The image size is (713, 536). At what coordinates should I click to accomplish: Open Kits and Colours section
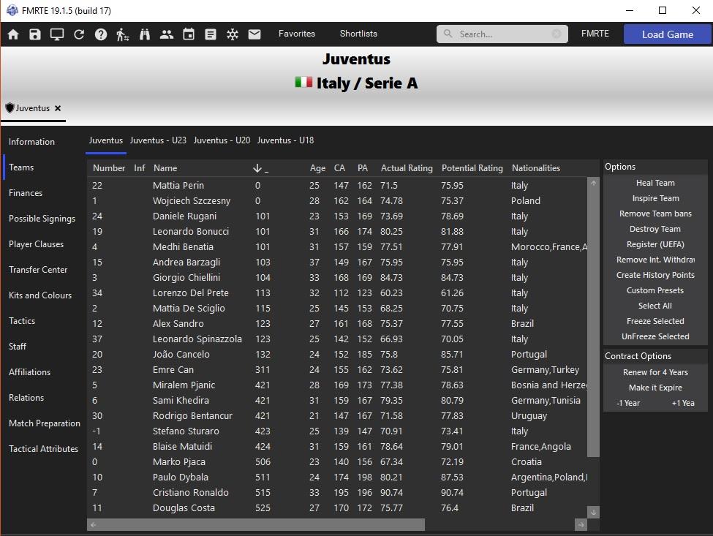[40, 295]
